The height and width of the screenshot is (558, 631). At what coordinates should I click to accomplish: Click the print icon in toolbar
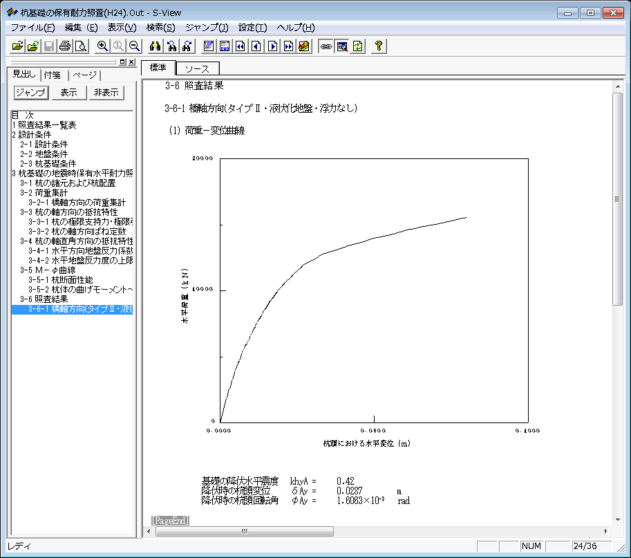[x=65, y=46]
